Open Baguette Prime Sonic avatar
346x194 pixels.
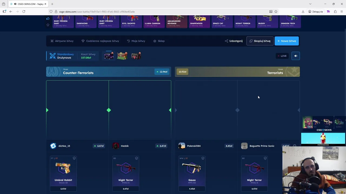(x=244, y=146)
